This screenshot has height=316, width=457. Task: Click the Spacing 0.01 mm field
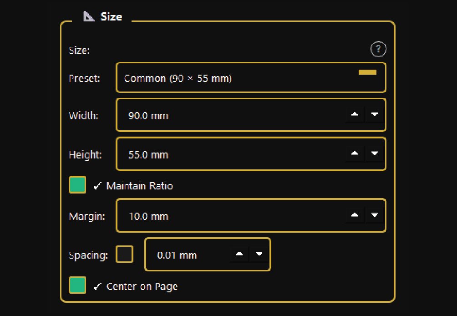pos(187,255)
